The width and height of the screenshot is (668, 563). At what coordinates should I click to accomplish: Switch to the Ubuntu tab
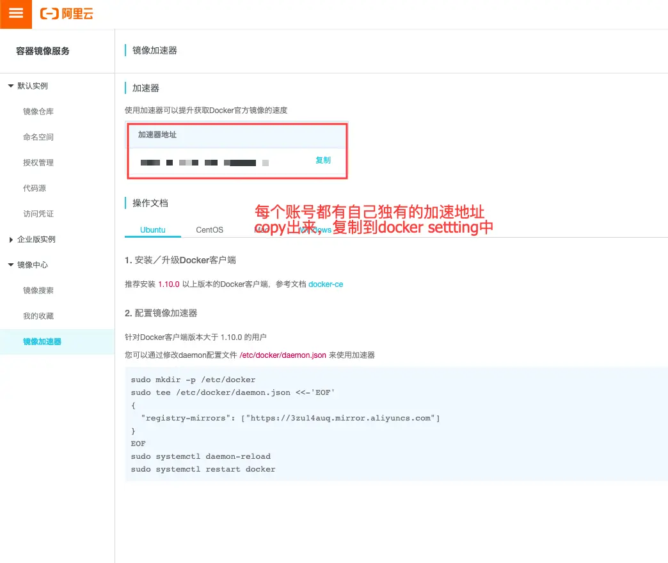[152, 230]
